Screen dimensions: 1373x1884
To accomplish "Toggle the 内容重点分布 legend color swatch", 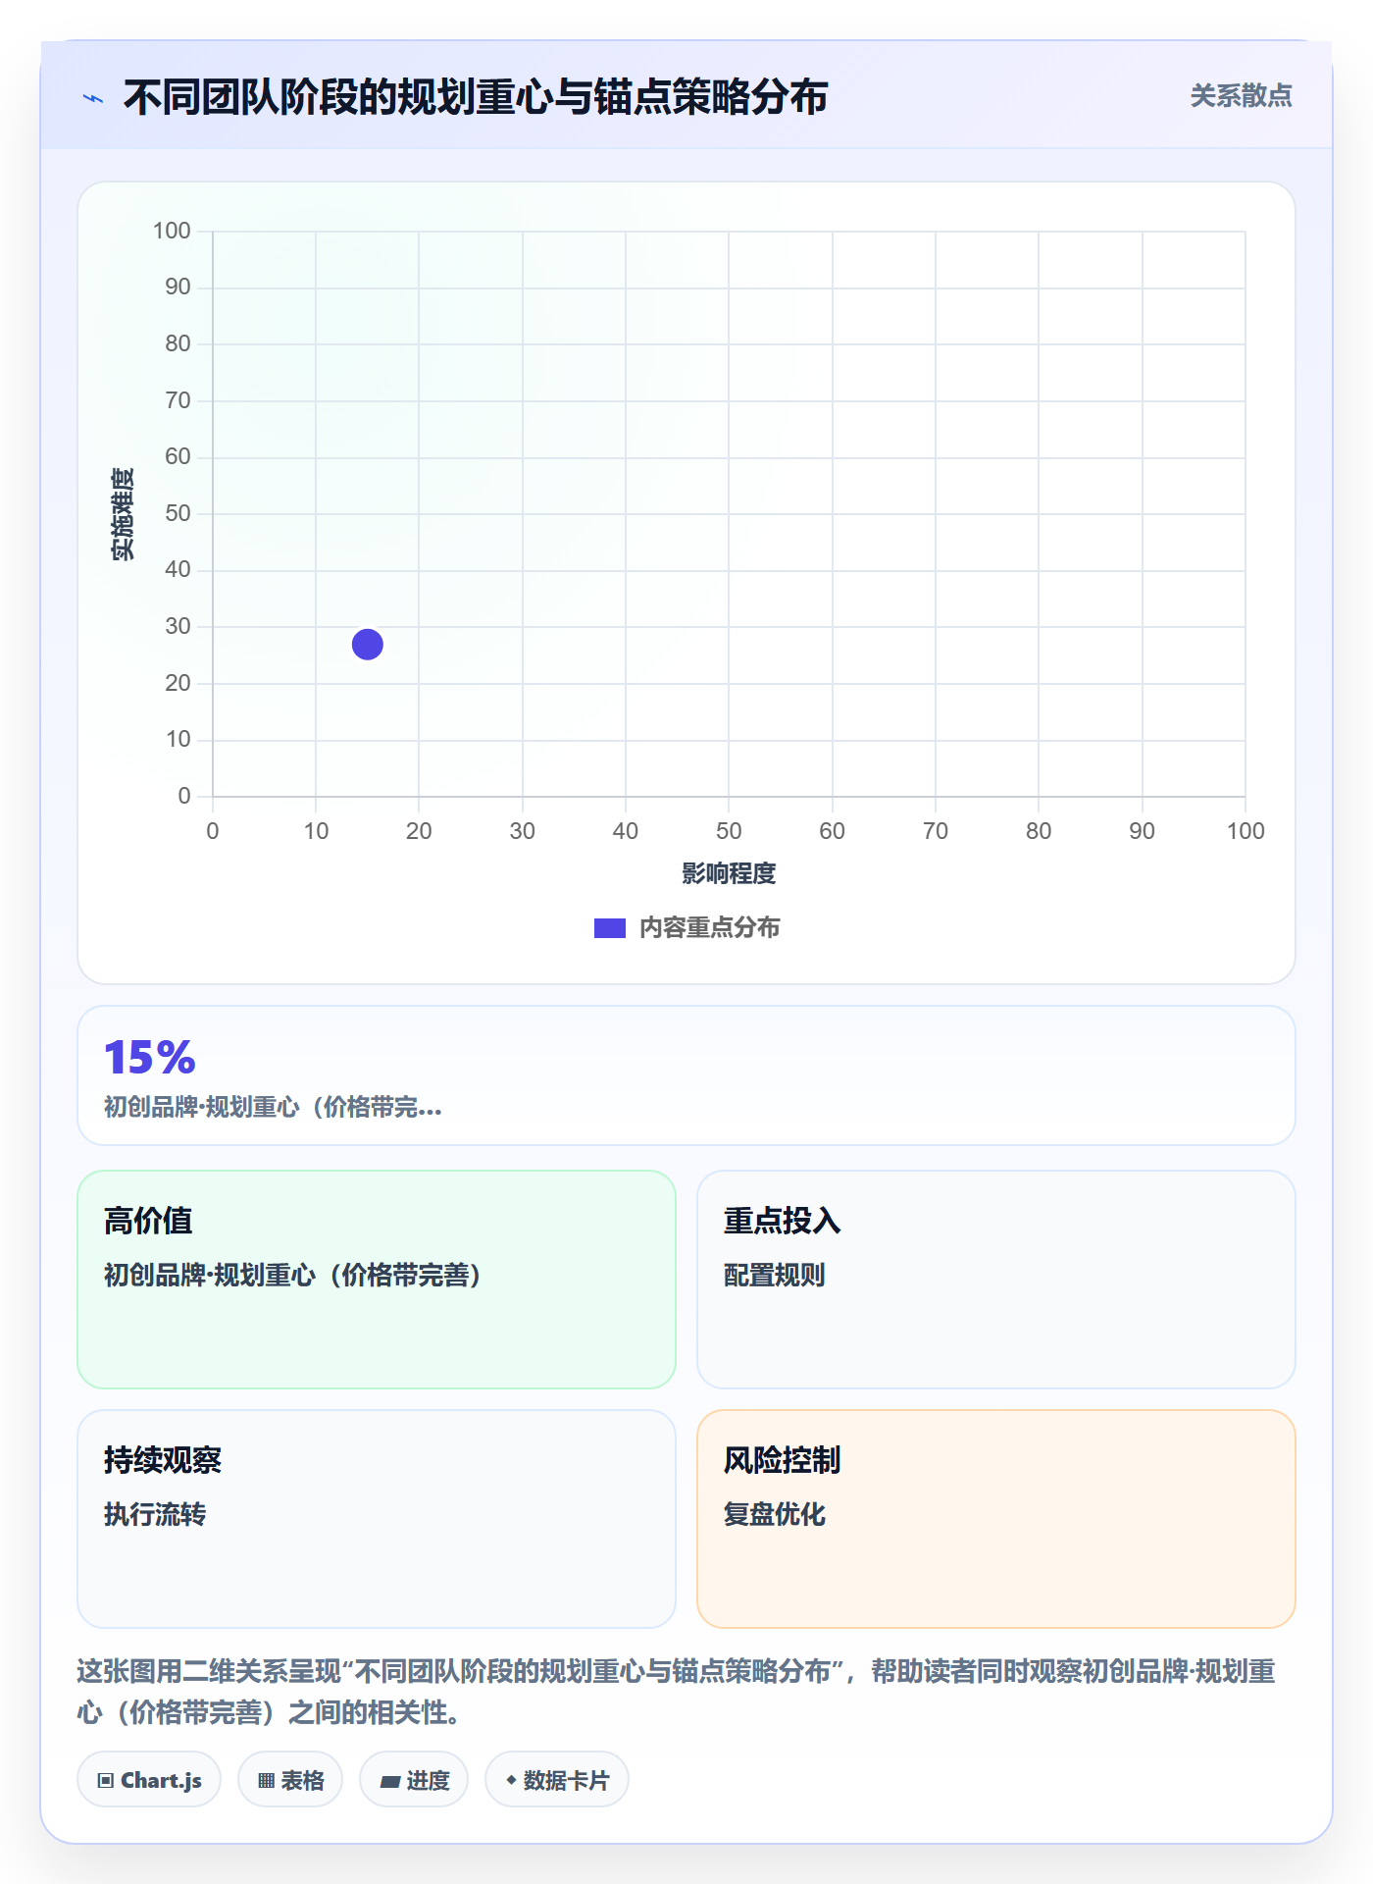I will tap(610, 928).
